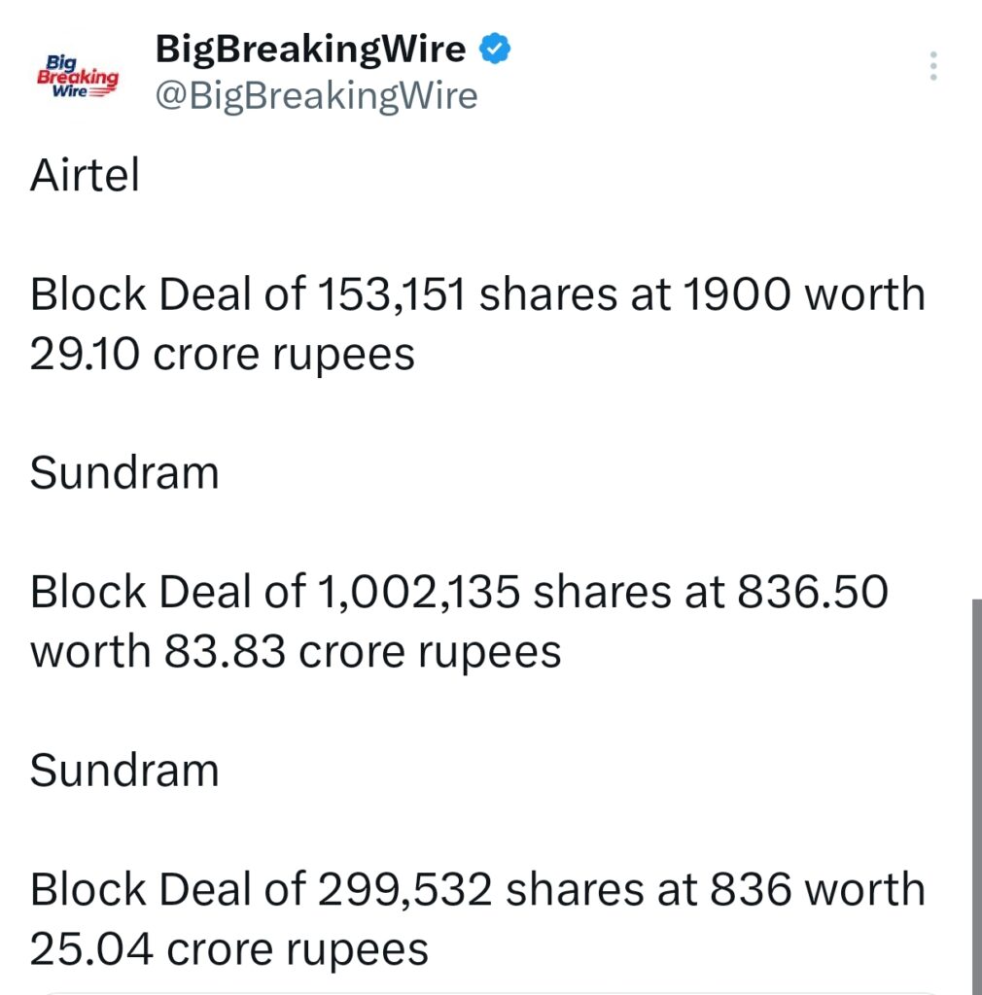
Task: Click the BigBreakingWire profile avatar logo
Action: (x=77, y=71)
